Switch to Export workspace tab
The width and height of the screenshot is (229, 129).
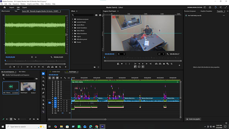click(x=25, y=7)
